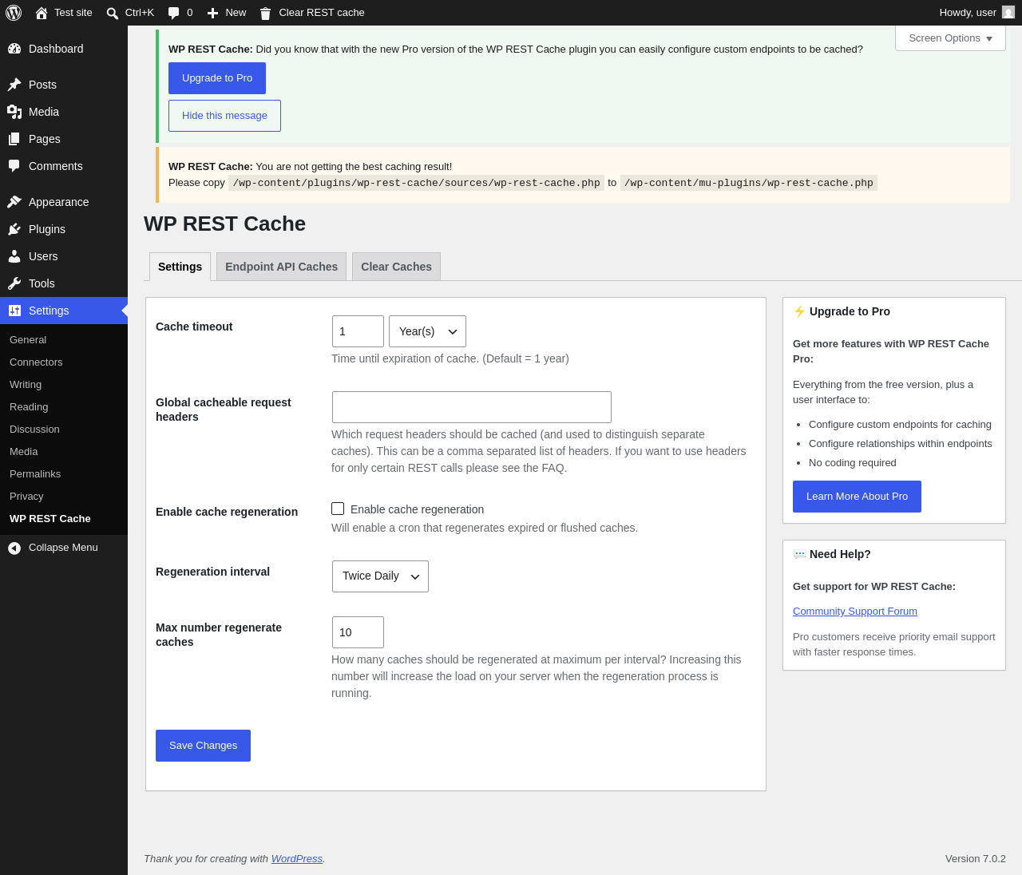Open the Year(s) timeout unit dropdown
This screenshot has width=1022, height=875.
tap(427, 331)
